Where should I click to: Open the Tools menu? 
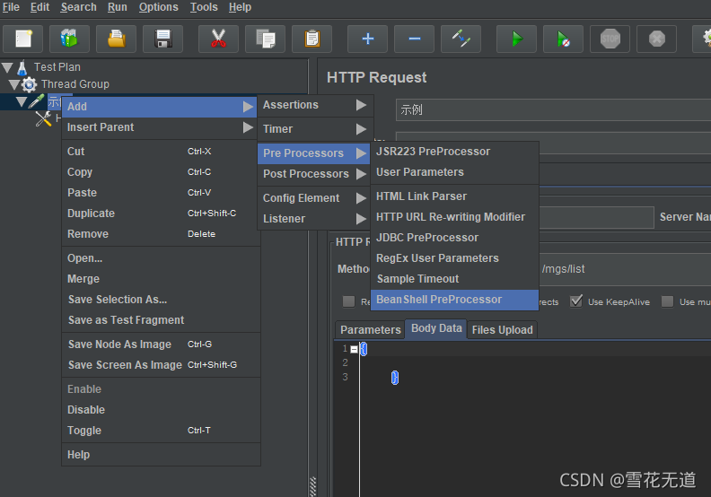click(204, 7)
